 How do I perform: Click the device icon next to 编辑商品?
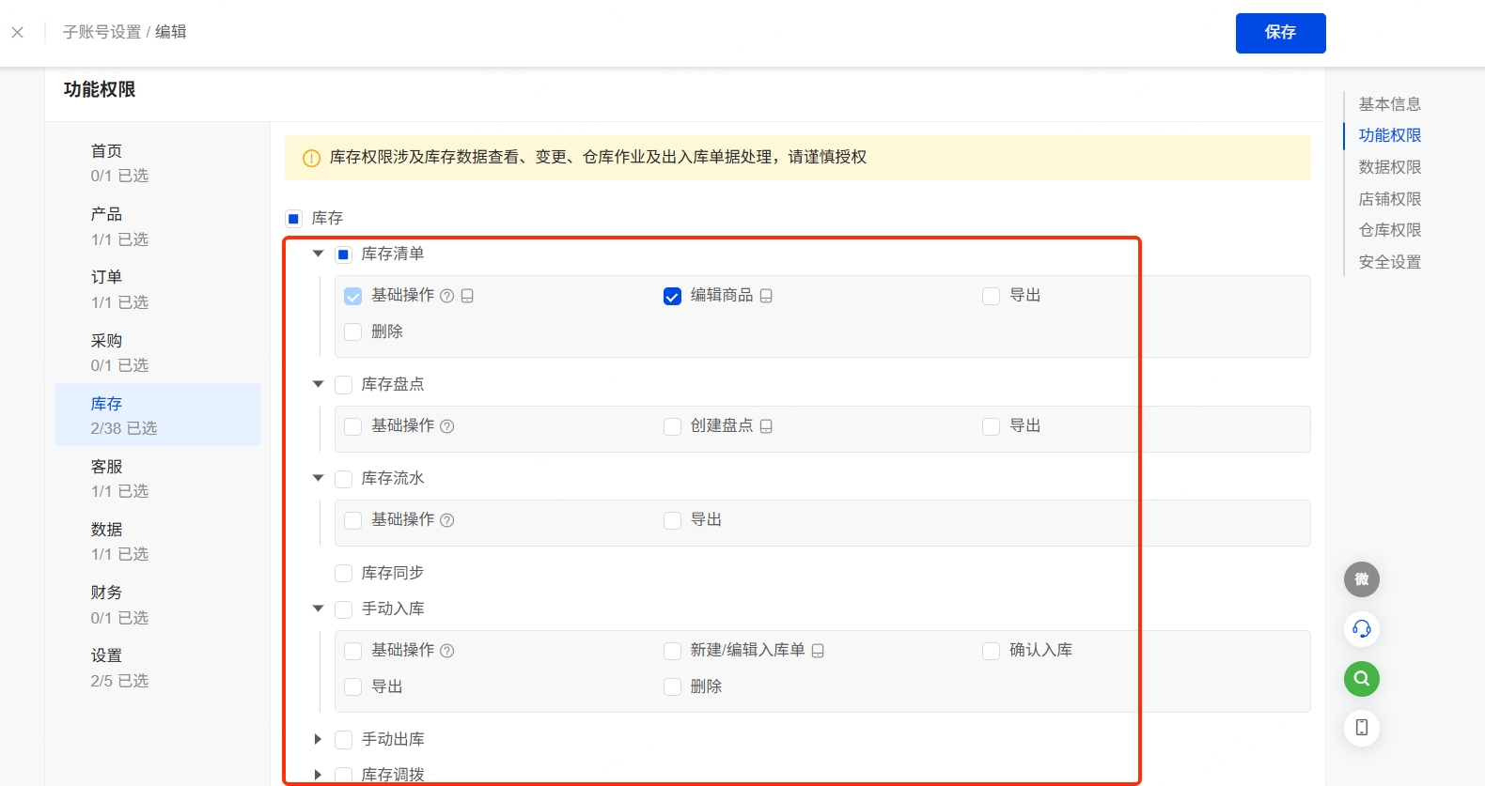tap(766, 296)
